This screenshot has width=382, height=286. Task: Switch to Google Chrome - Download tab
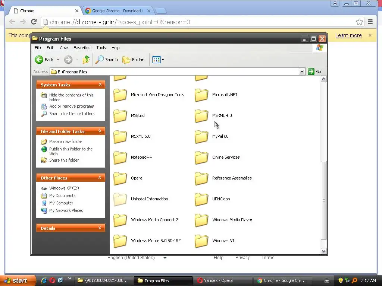tap(118, 11)
